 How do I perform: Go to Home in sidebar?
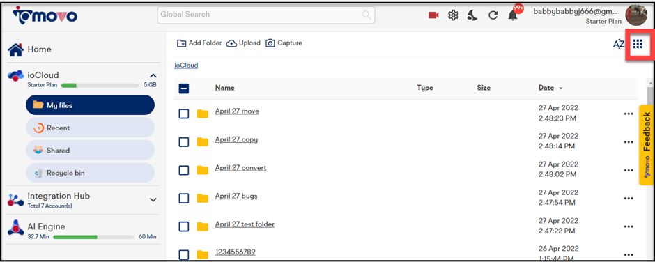point(39,49)
